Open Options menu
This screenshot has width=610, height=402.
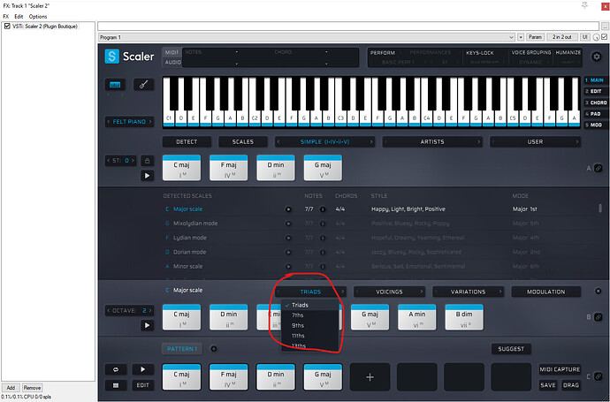(x=38, y=16)
